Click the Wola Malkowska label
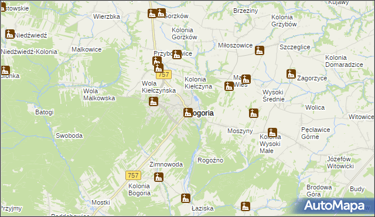Image resolution: width=375 pixels, height=217 pixels. pyautogui.click(x=99, y=94)
